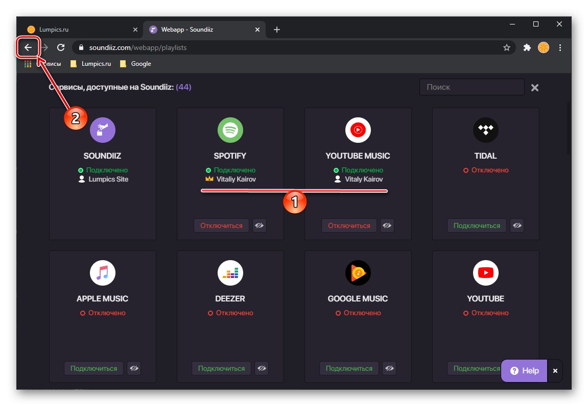Viewport: 588px width, 406px height.
Task: Click the SPOTIFY card title
Action: click(230, 156)
